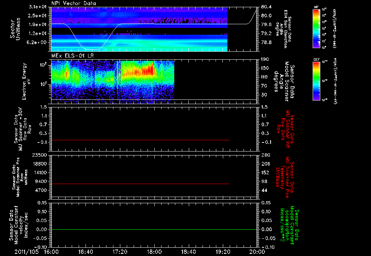This screenshot has height=256, width=371.
Task: Click the 4700 scanner position tick label
Action: [x=41, y=190]
